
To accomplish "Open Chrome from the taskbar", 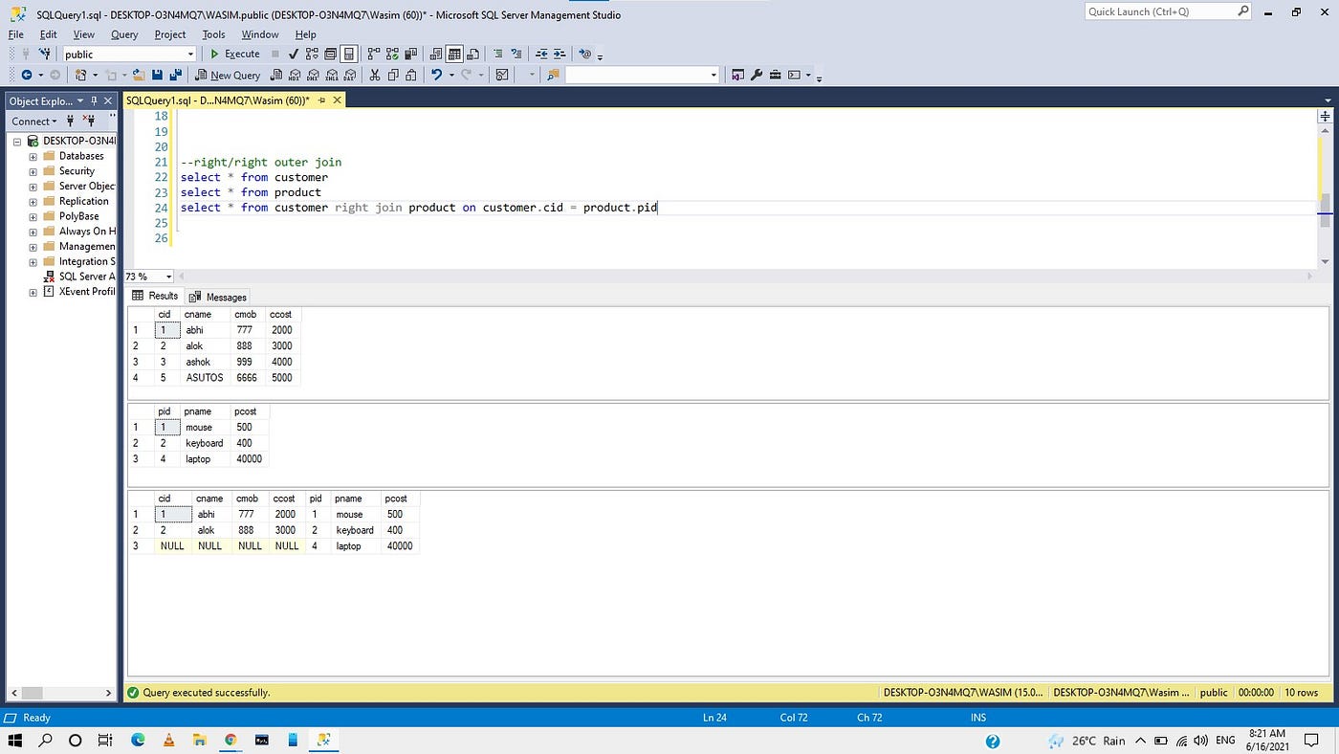I will pyautogui.click(x=230, y=740).
